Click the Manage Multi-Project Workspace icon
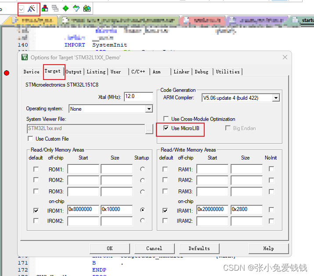The height and width of the screenshot is (276, 314). [55, 8]
